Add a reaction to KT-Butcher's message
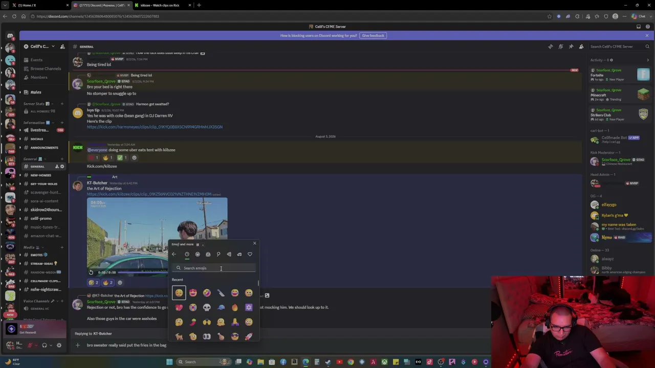The height and width of the screenshot is (368, 655). pyautogui.click(x=120, y=283)
